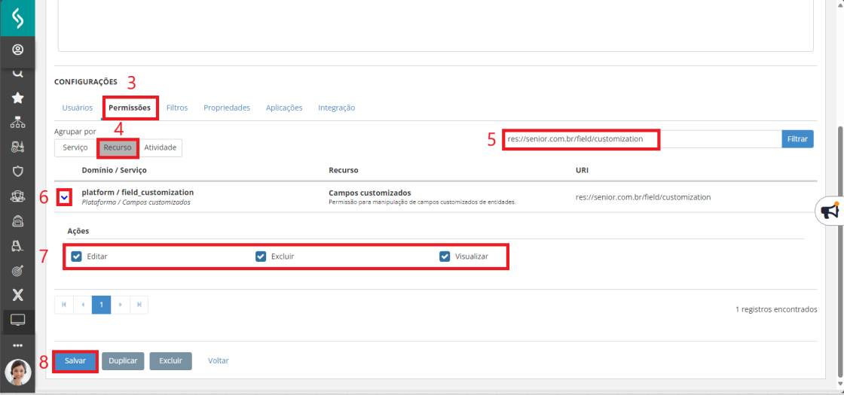Go to the next page of results

click(120, 305)
